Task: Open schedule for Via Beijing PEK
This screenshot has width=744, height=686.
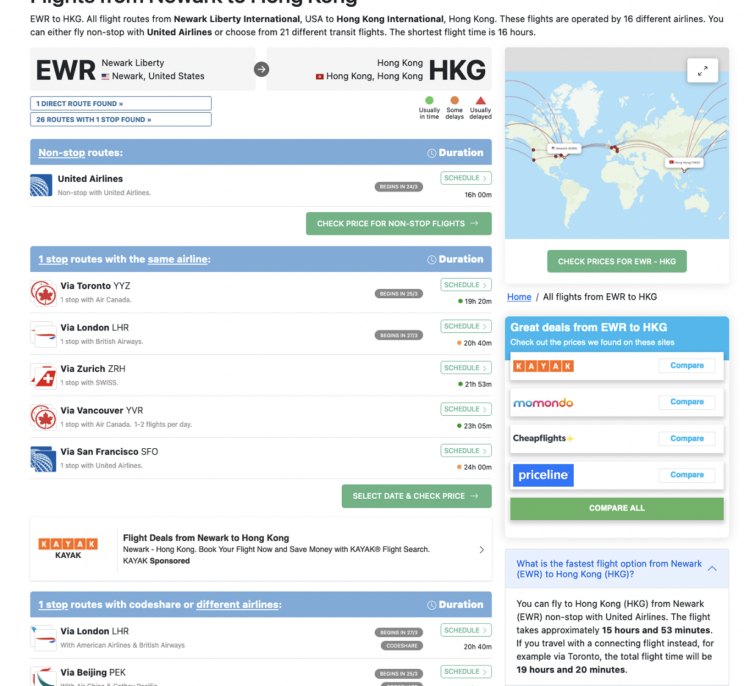Action: [466, 671]
